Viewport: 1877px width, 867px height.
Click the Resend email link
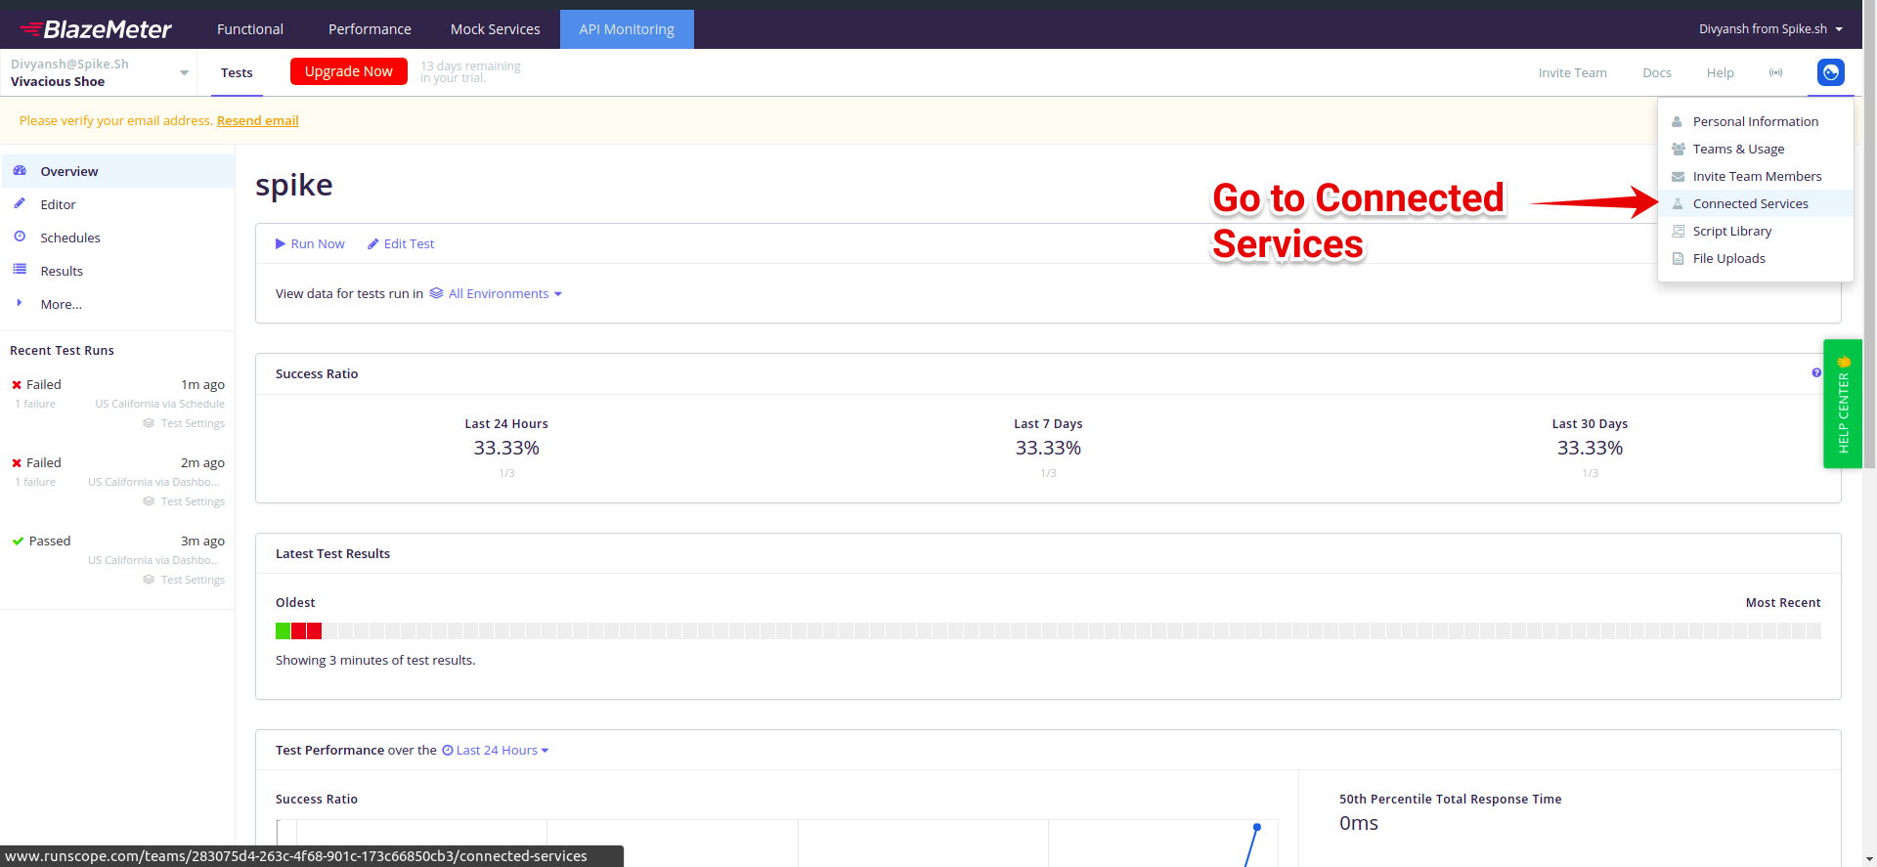pos(258,120)
